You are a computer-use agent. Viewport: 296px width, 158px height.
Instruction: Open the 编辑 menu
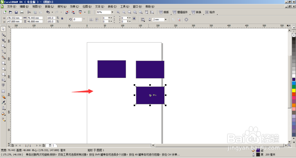pyautogui.click(x=24, y=7)
